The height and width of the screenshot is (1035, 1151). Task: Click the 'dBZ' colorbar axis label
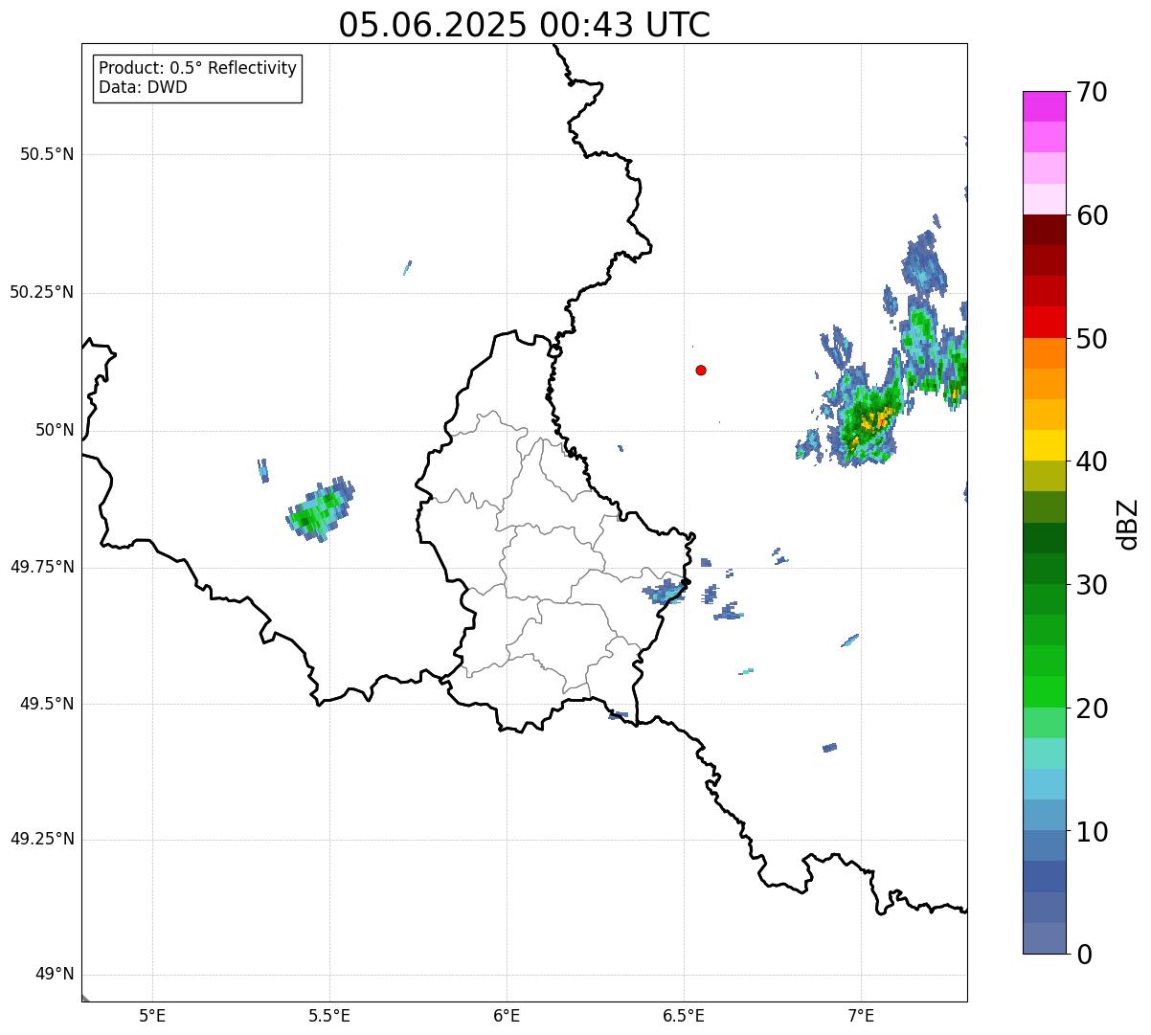point(1128,524)
